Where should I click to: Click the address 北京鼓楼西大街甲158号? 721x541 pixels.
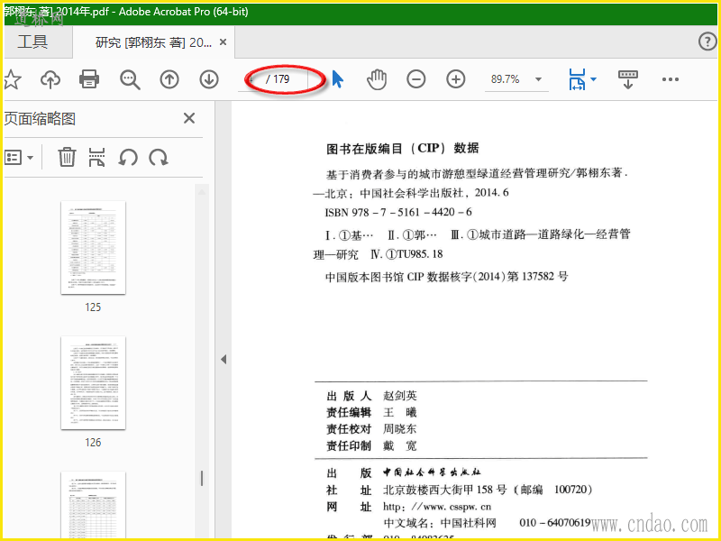444,490
